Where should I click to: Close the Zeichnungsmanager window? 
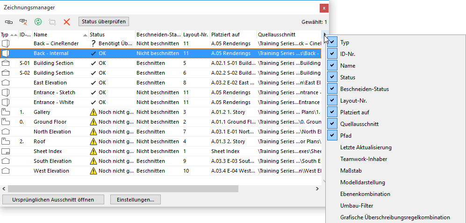(324, 8)
